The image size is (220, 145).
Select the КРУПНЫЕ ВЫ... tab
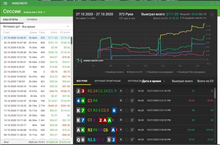pos(135,81)
